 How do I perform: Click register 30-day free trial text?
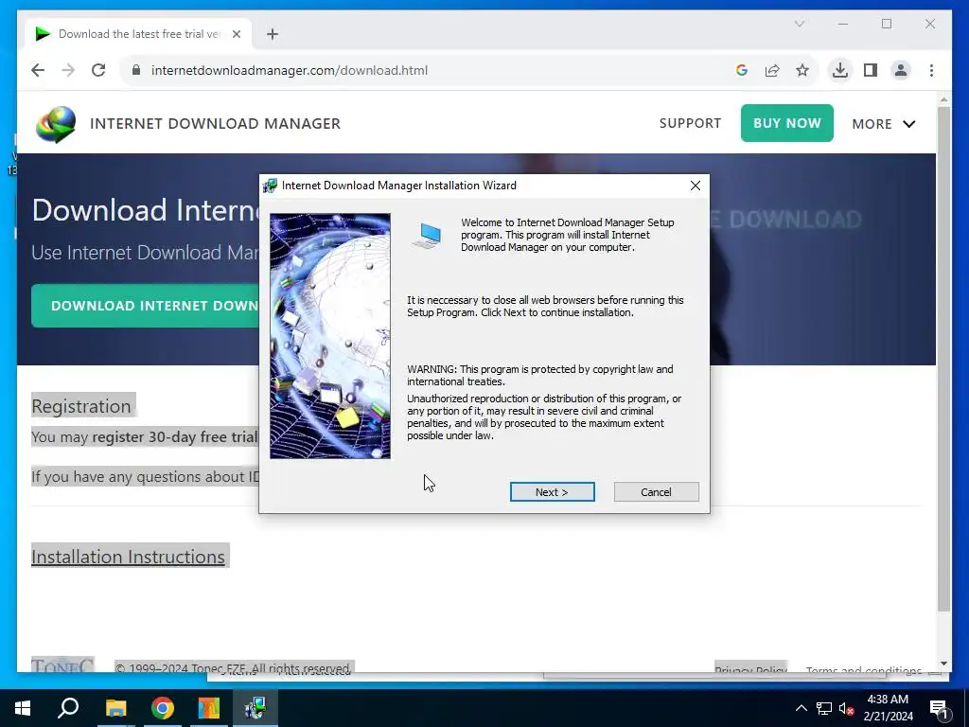click(x=175, y=437)
